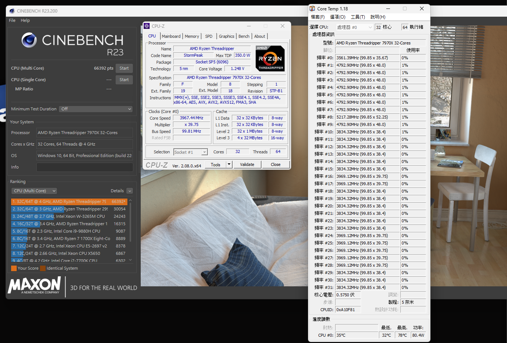Close the Core Temp window

(422, 9)
